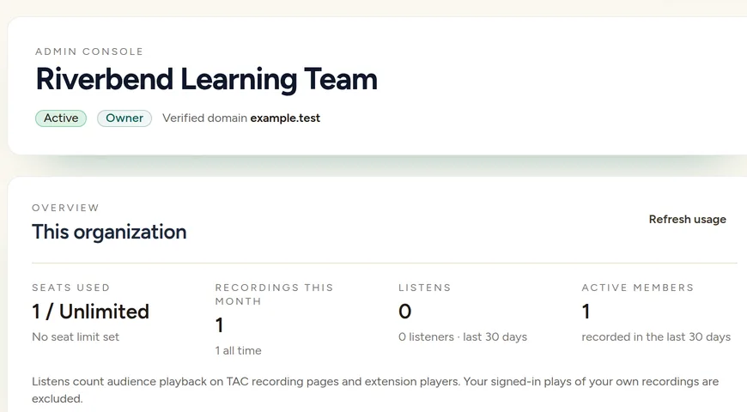Click the ADMIN CONSOLE label

tap(89, 51)
